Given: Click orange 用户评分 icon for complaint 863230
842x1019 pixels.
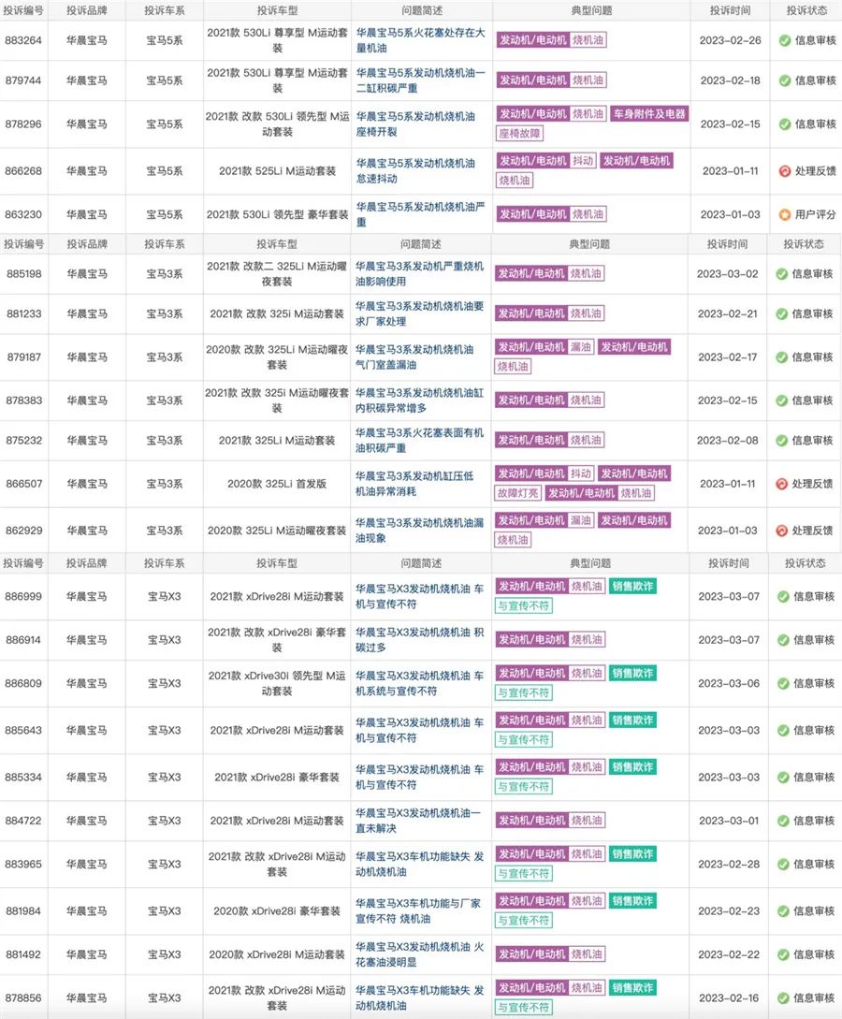Looking at the screenshot, I should (x=785, y=214).
